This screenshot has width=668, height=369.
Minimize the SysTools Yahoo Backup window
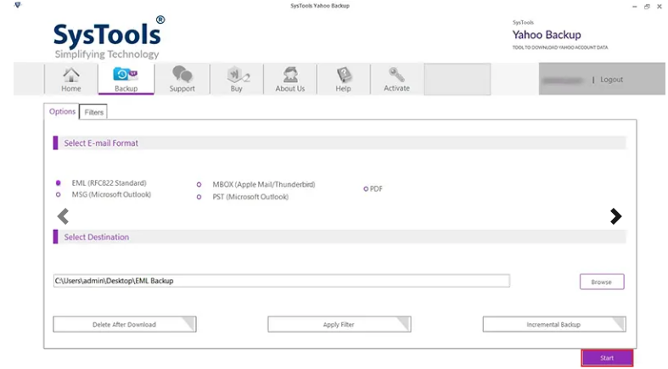click(x=634, y=7)
